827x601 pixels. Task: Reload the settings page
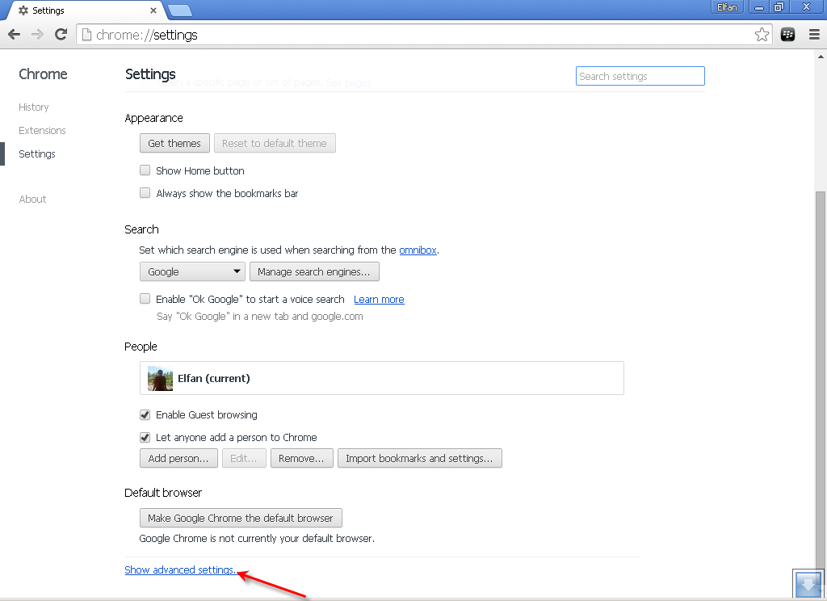click(x=61, y=35)
